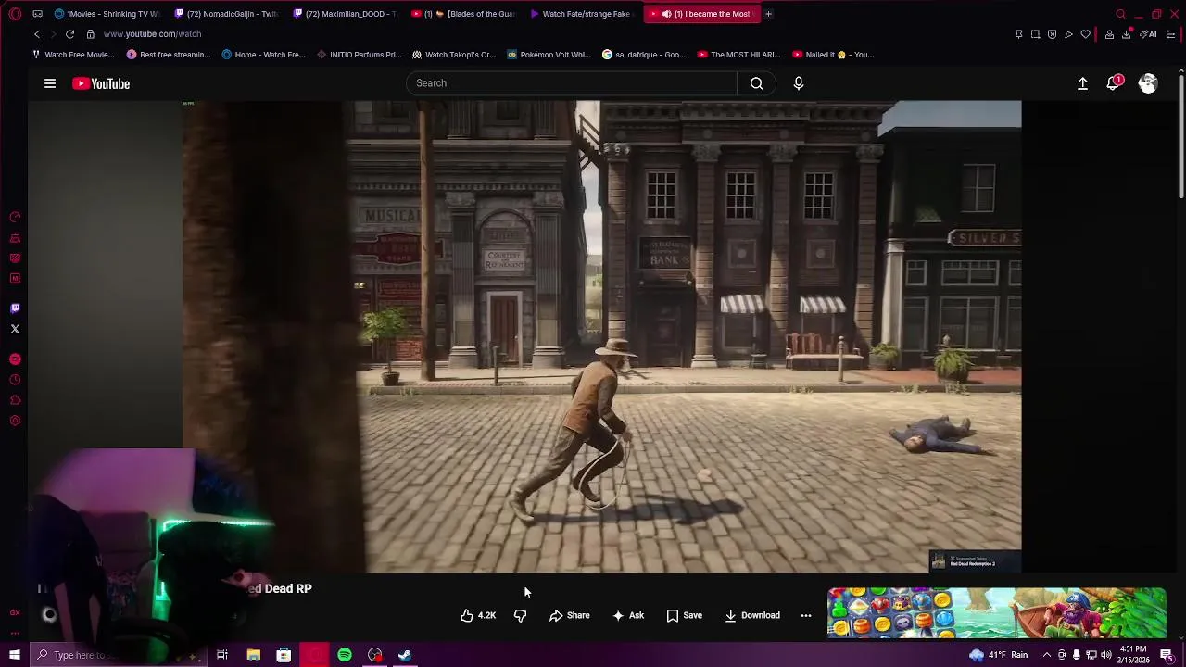Focus the YouTube search field
This screenshot has width=1186, height=667.
coord(572,83)
